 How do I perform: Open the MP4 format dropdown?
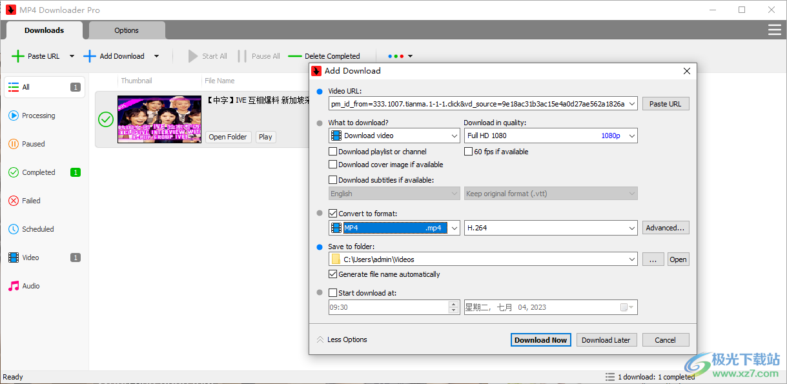[x=455, y=228]
